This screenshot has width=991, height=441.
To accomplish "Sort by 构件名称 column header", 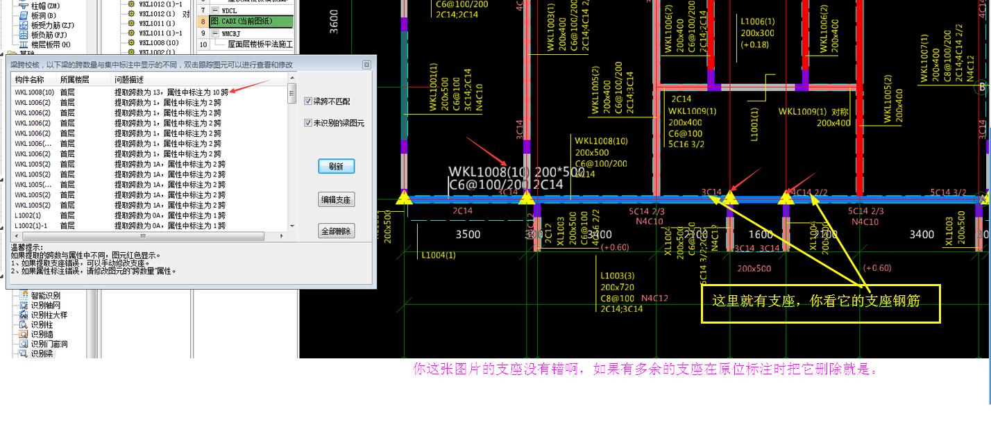I will tap(29, 80).
